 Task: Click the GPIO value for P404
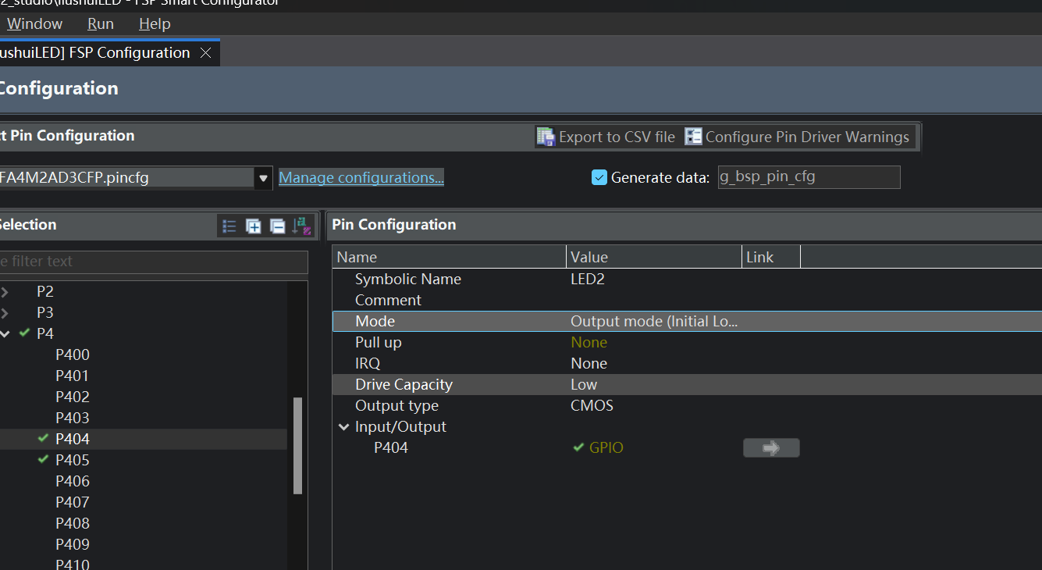point(606,448)
